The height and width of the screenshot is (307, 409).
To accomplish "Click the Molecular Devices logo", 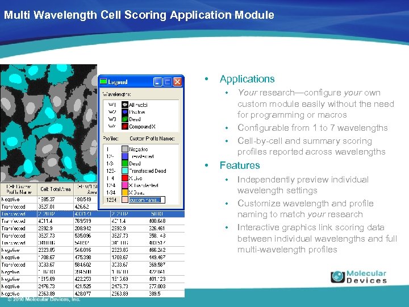I will tap(358, 277).
